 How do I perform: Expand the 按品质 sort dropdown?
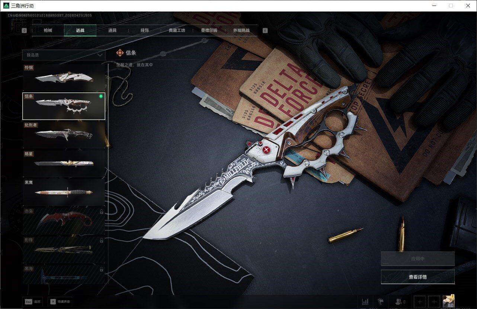point(64,55)
